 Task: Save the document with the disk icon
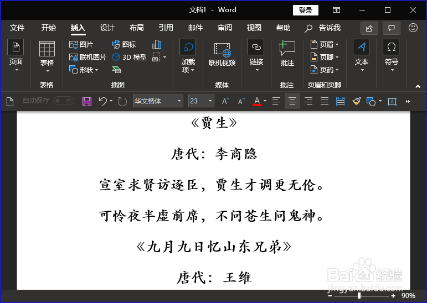[x=87, y=102]
